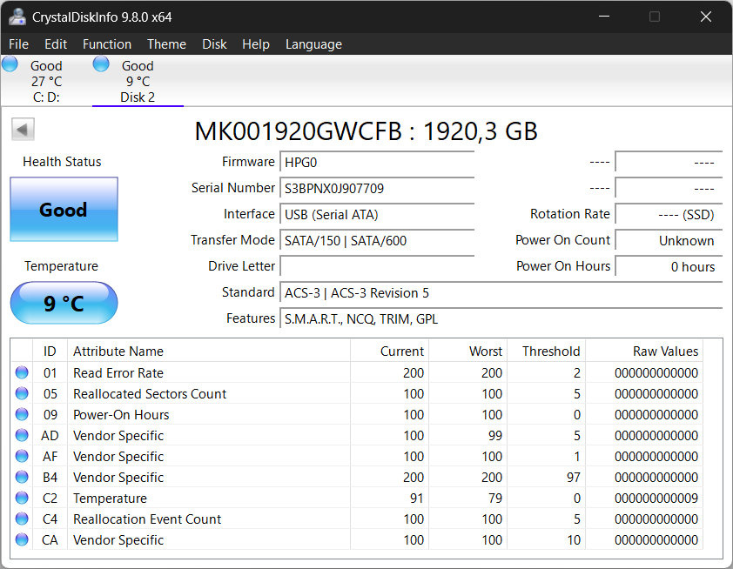Screen dimensions: 733x569
Task: Click the ID cell C4
Action: (50, 519)
